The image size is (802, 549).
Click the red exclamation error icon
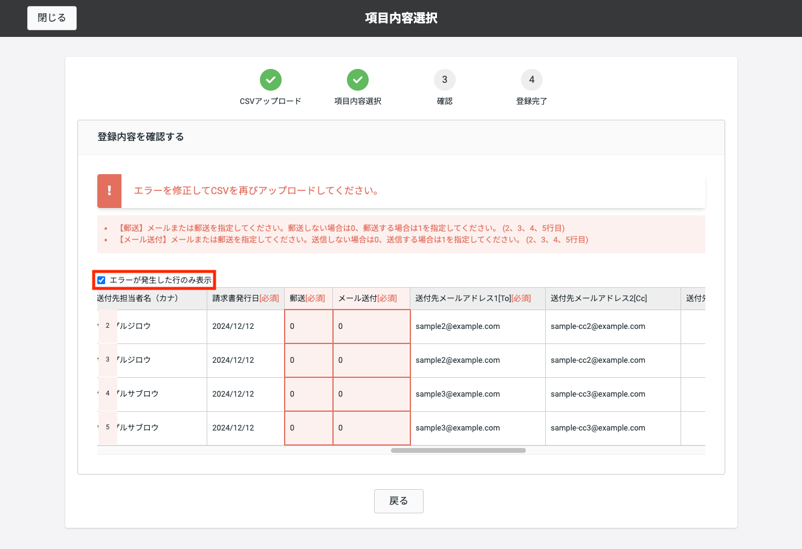(x=109, y=190)
